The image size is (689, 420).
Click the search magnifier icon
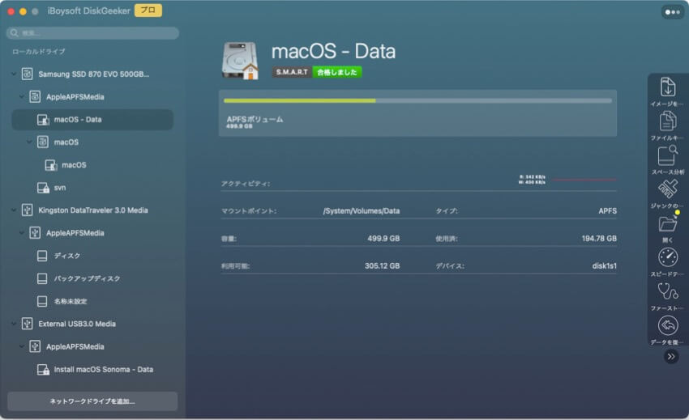coord(14,33)
